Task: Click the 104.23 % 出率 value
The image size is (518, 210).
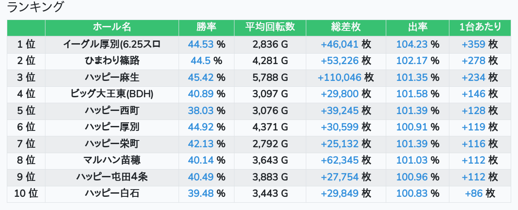Action: coord(418,44)
